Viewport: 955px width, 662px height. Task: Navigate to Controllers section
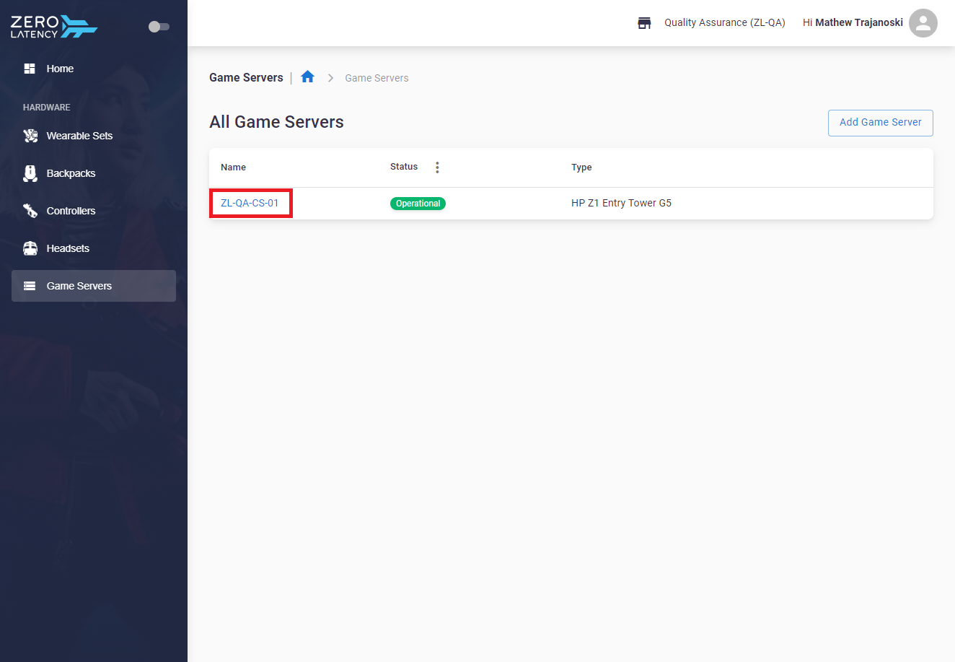point(94,211)
